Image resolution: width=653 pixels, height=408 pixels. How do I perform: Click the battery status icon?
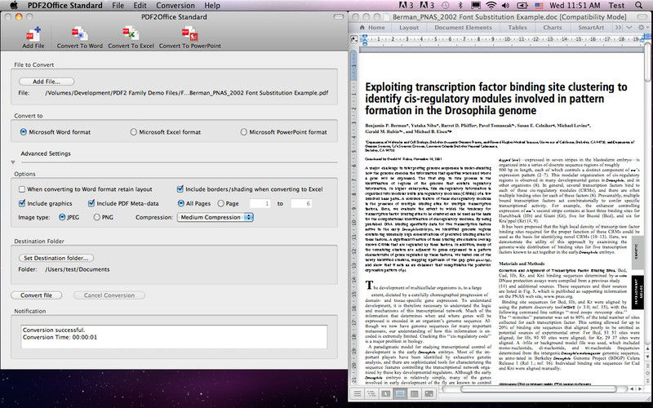pos(522,6)
